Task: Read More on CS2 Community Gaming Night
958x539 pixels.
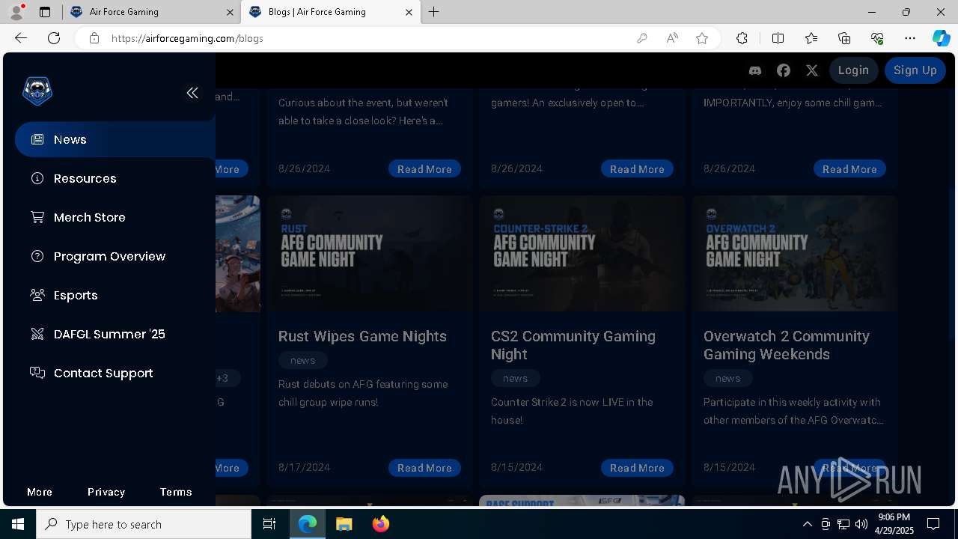Action: click(637, 468)
